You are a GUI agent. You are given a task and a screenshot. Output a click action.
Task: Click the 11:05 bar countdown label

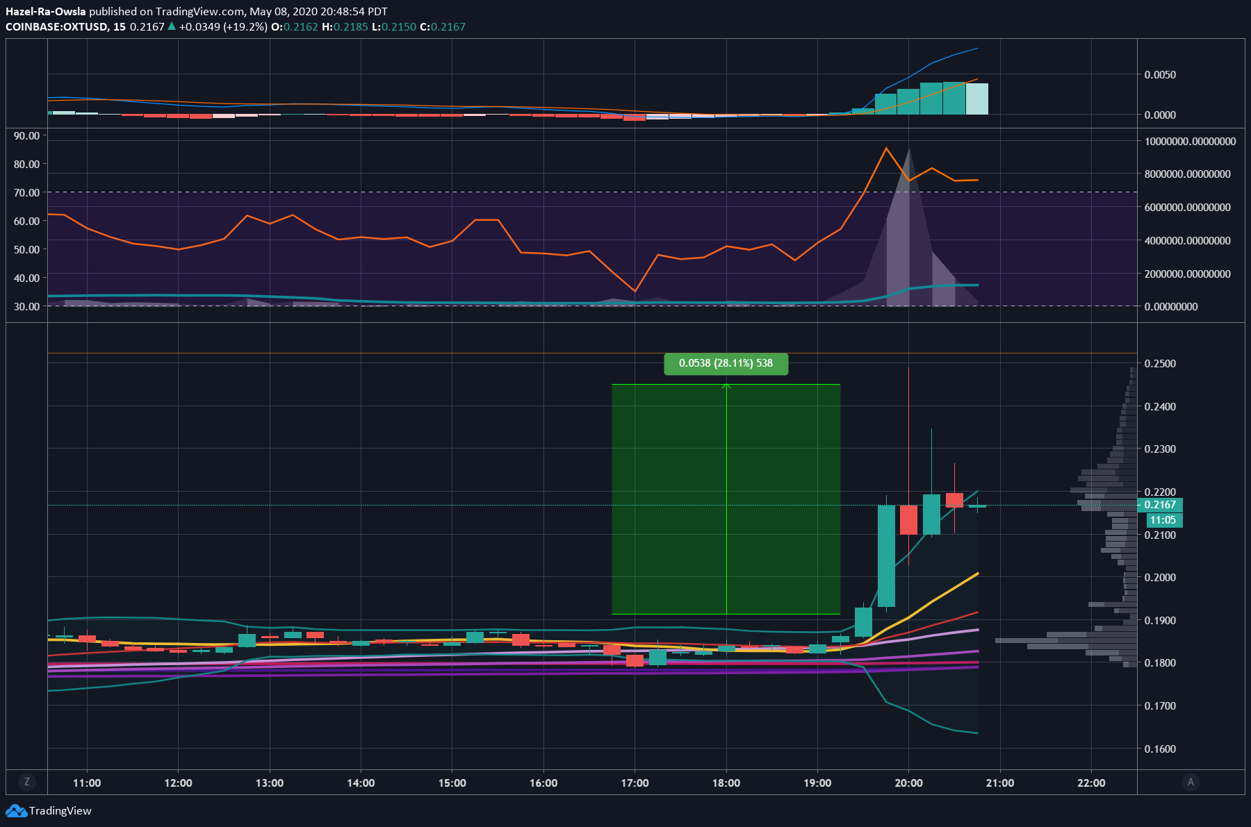coord(1163,520)
